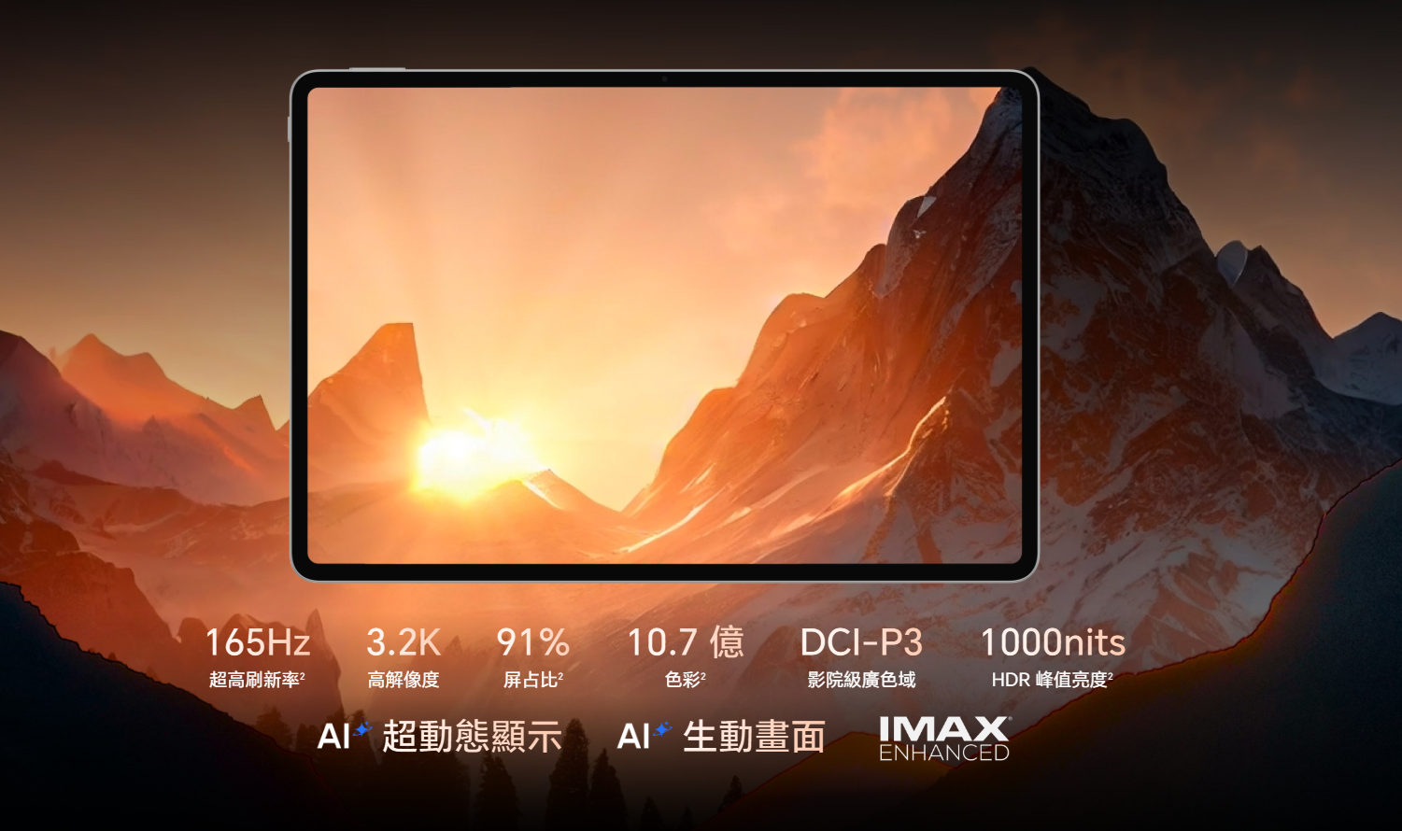Click the tablet's top edge power button
Image resolution: width=1402 pixels, height=831 pixels.
pos(377,68)
